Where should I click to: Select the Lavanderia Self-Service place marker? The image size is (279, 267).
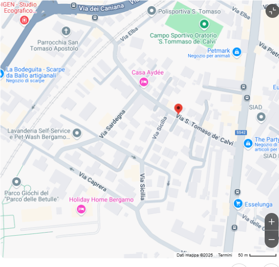[77, 133]
